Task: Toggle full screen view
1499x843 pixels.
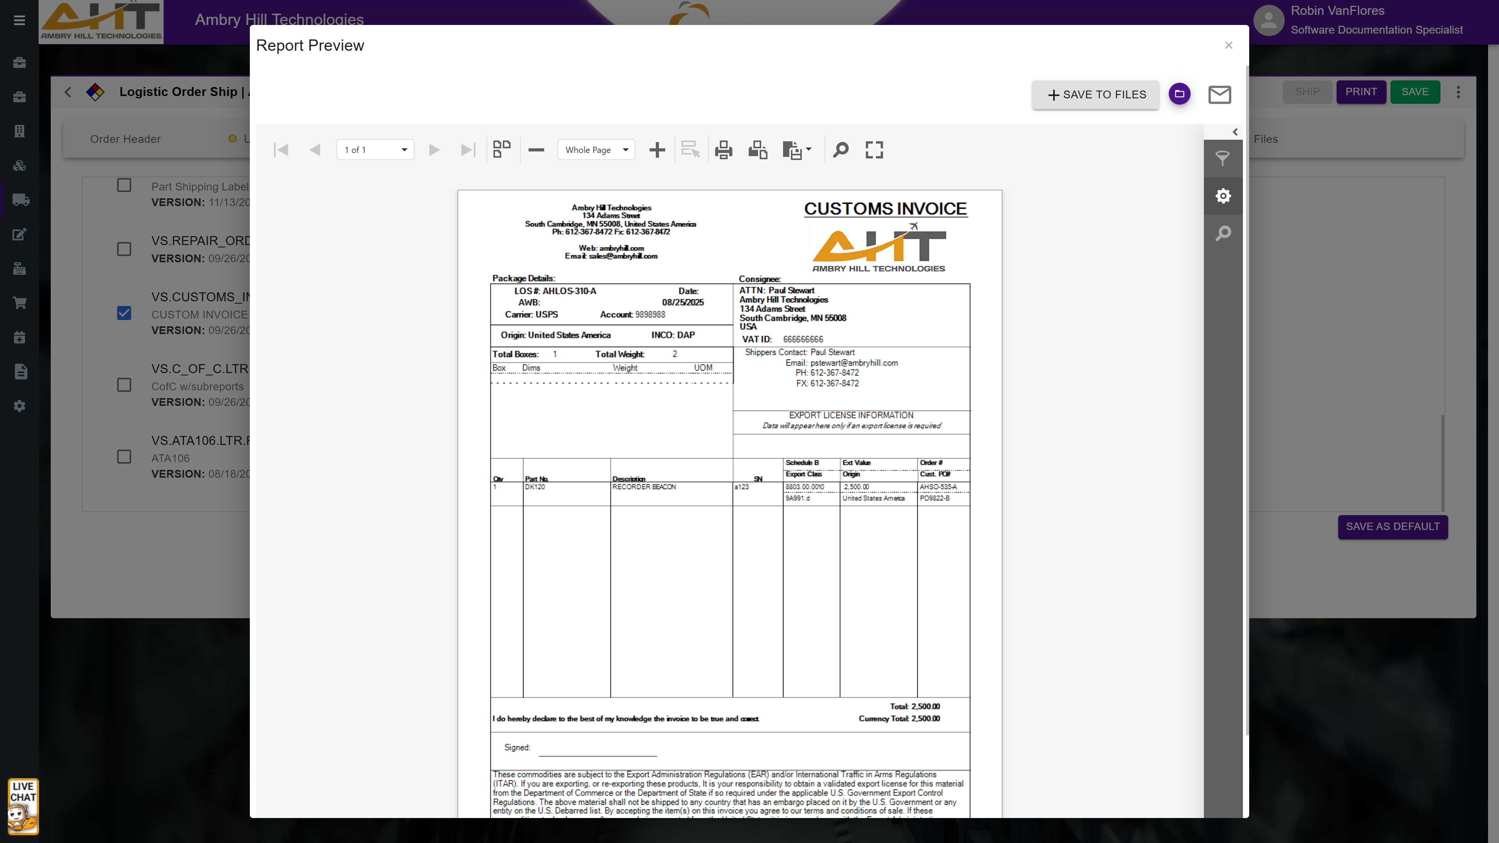Action: (874, 150)
